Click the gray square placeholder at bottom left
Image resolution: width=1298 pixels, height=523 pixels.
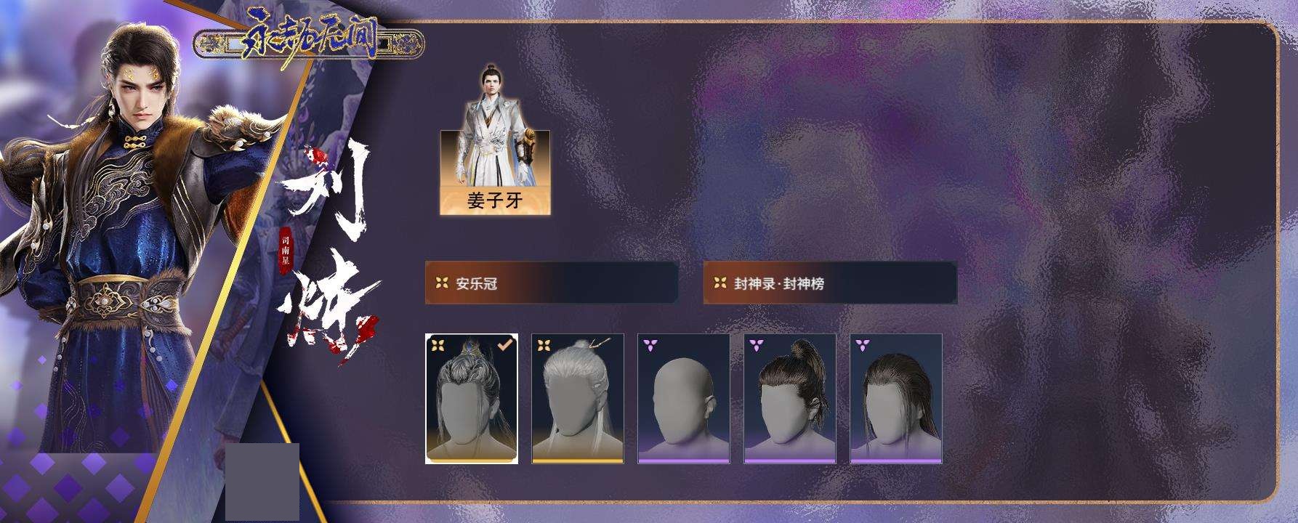pyautogui.click(x=262, y=482)
